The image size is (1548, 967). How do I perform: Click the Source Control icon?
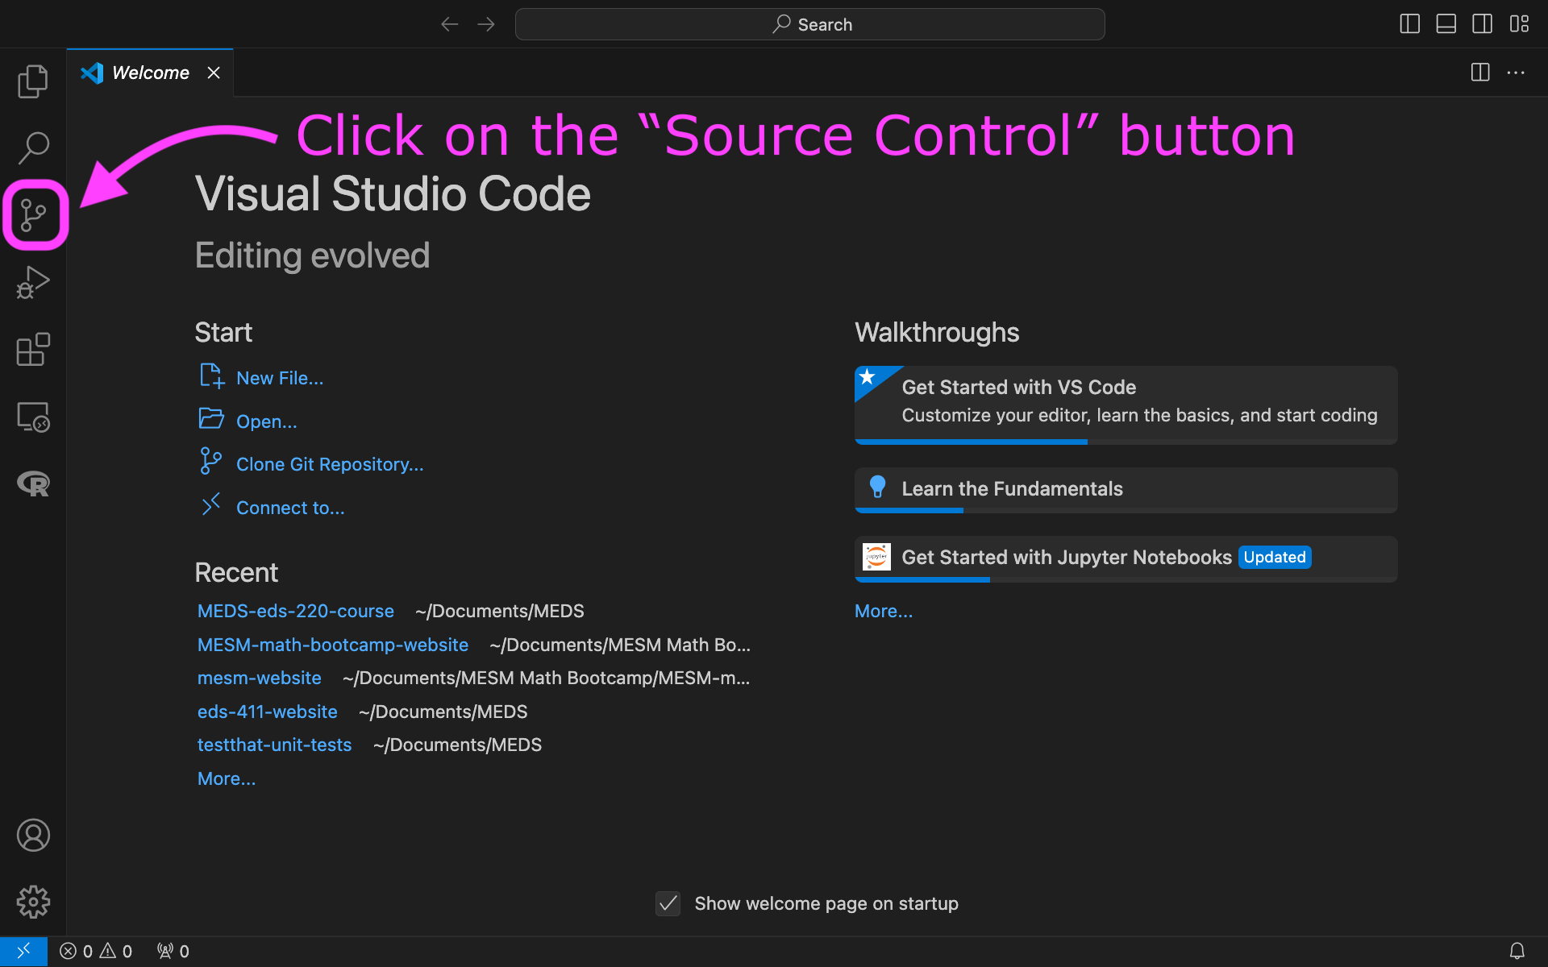(x=34, y=215)
